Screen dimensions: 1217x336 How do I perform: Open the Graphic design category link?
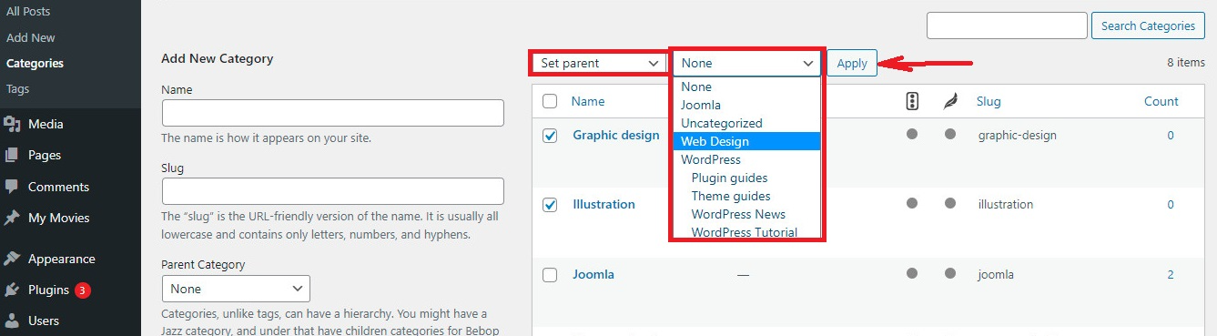[x=616, y=135]
